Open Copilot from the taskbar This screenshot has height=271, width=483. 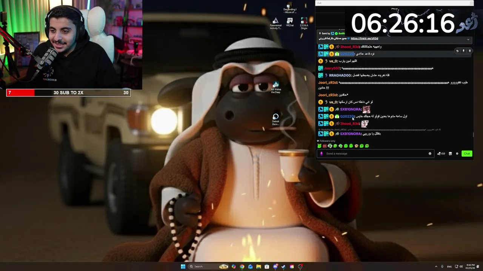point(234,266)
